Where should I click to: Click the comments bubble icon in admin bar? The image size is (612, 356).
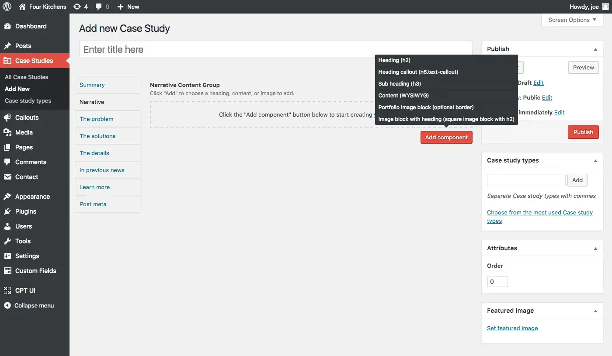click(99, 7)
